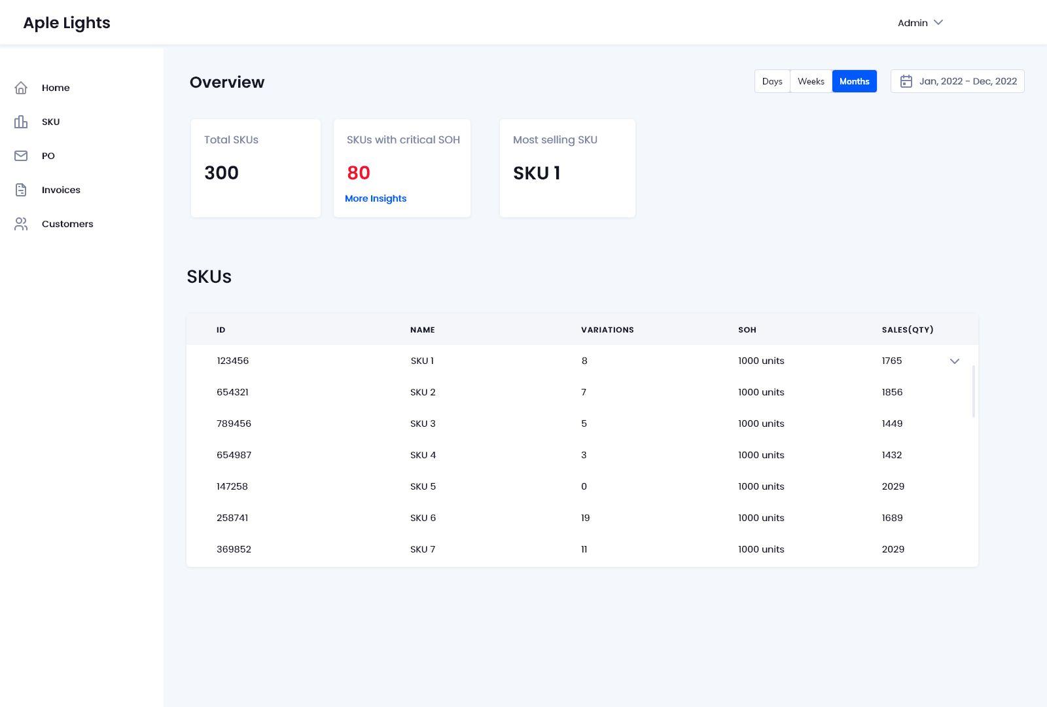Click the SKU bar chart icon
The width and height of the screenshot is (1047, 707).
pyautogui.click(x=21, y=122)
